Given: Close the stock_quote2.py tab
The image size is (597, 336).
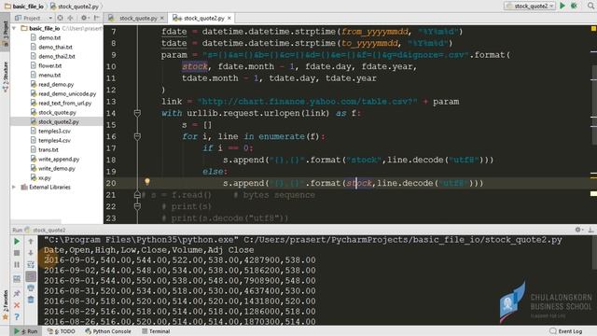Looking at the screenshot, I should coord(229,18).
